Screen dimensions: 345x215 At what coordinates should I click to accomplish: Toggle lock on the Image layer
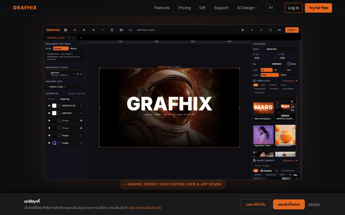click(x=81, y=143)
